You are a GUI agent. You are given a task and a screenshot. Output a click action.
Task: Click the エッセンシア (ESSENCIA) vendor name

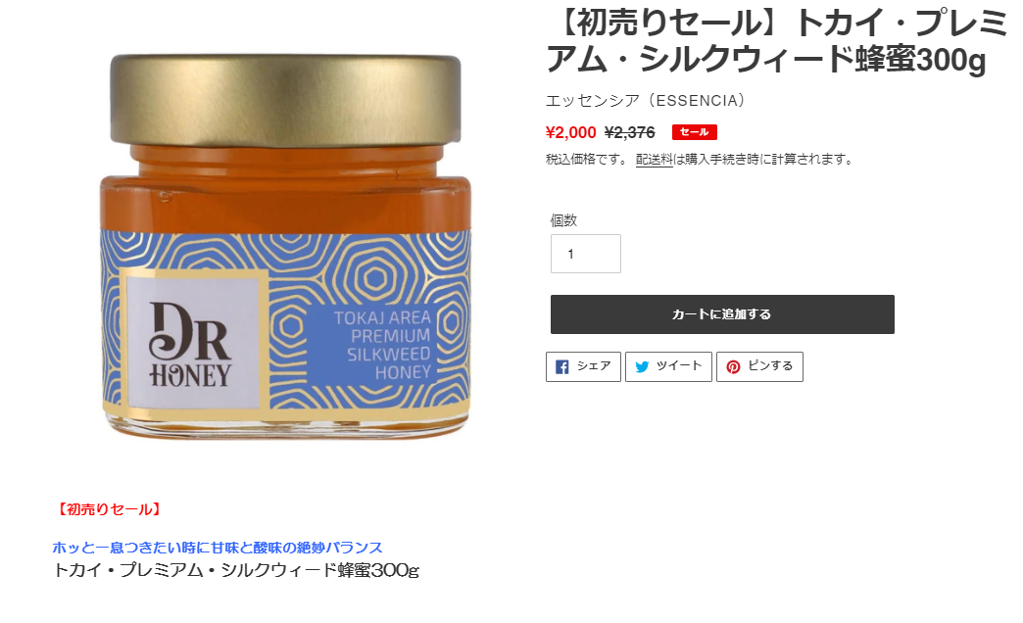(645, 101)
